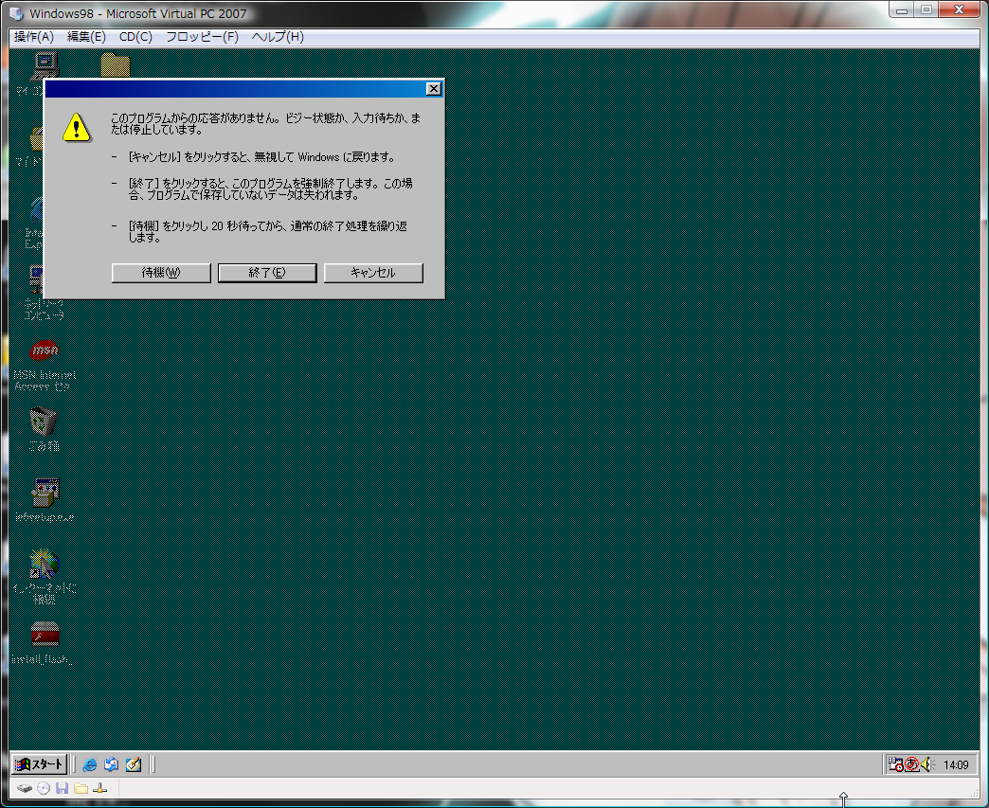
Task: Open the ヘルプ(H) menu
Action: [278, 37]
